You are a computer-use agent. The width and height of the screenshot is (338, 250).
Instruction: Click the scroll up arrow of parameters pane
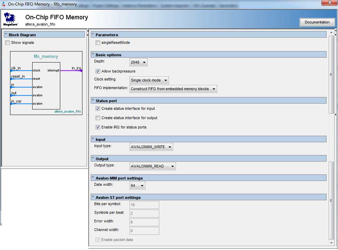(331, 33)
